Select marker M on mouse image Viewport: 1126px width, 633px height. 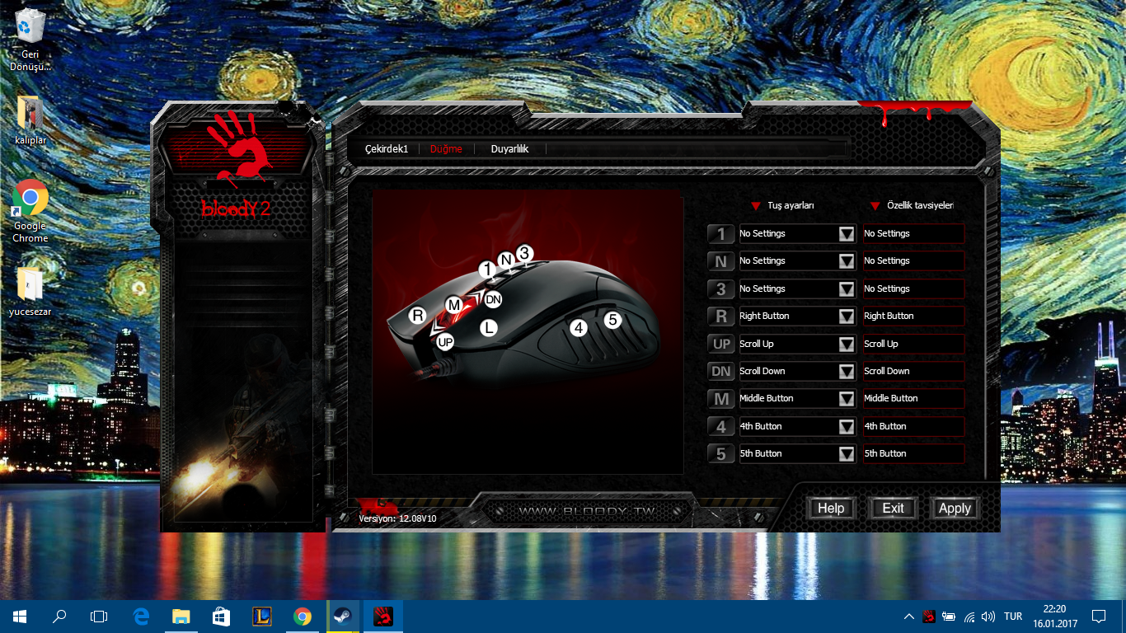tap(453, 305)
